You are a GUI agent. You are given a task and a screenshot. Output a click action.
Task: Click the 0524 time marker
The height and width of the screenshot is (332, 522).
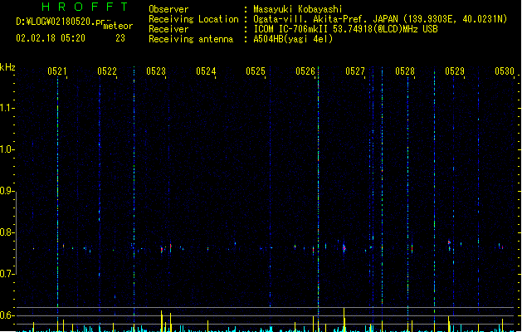[206, 71]
